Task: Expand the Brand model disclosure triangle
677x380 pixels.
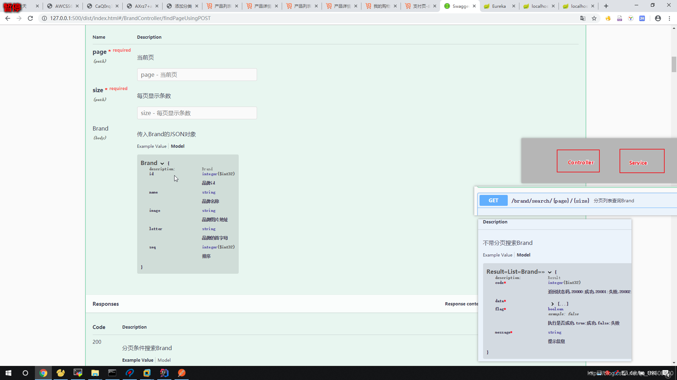Action: 162,163
